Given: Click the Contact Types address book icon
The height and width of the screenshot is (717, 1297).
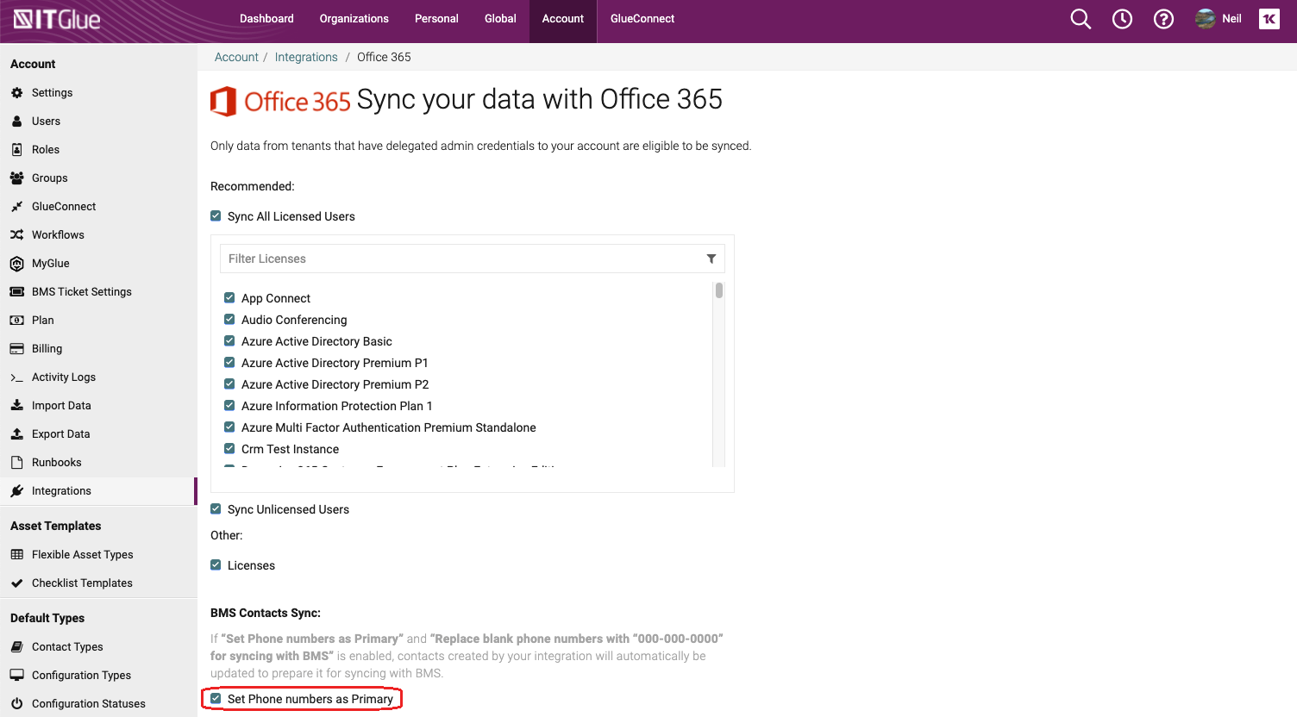Looking at the screenshot, I should click(16, 646).
